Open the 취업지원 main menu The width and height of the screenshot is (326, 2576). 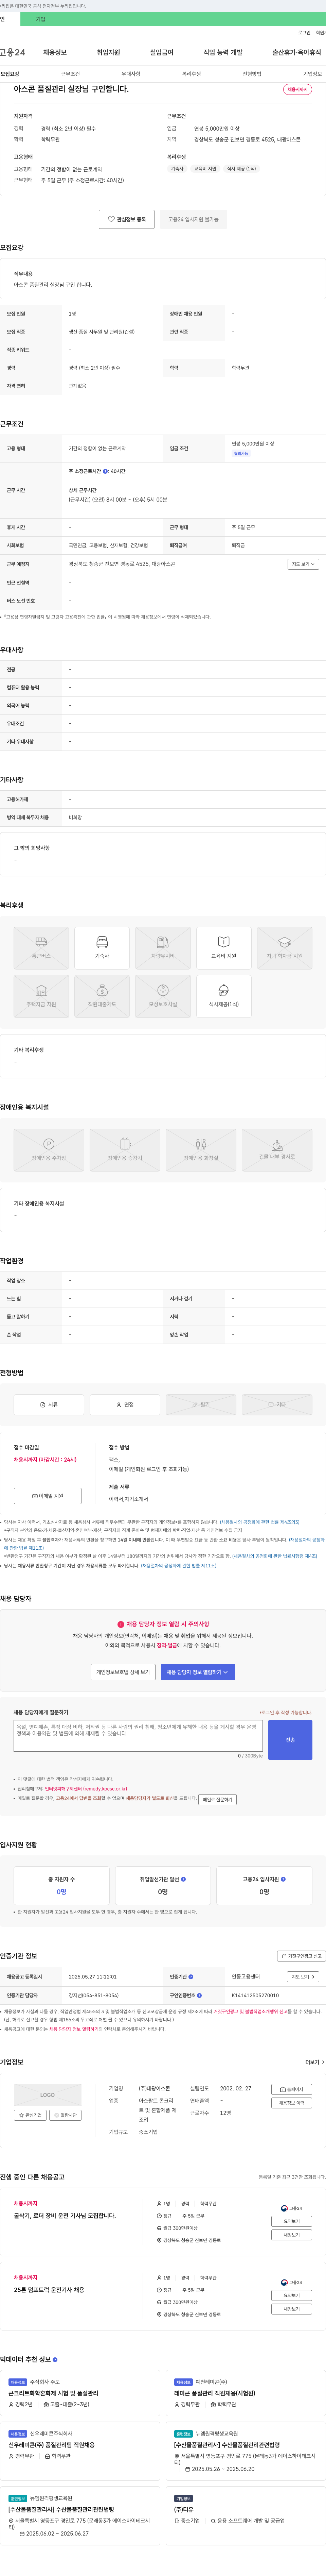click(x=108, y=52)
